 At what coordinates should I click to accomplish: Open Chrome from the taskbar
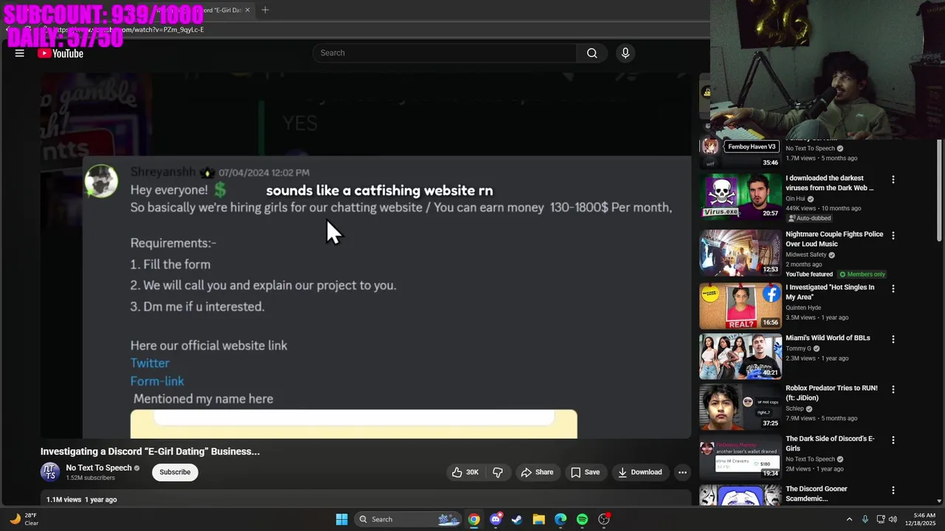[474, 519]
